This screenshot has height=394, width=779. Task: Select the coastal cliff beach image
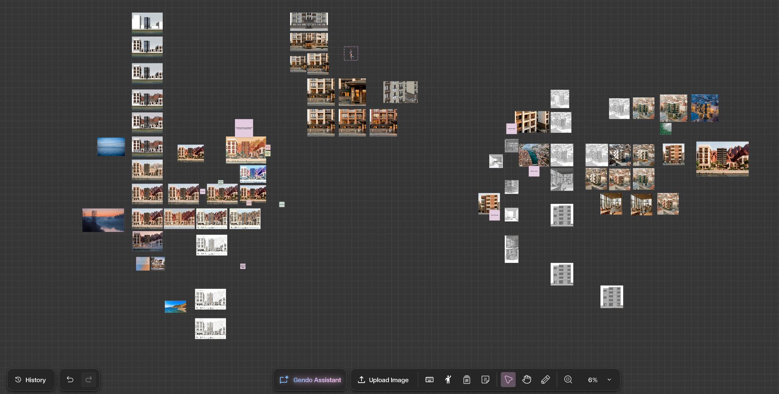(x=176, y=307)
